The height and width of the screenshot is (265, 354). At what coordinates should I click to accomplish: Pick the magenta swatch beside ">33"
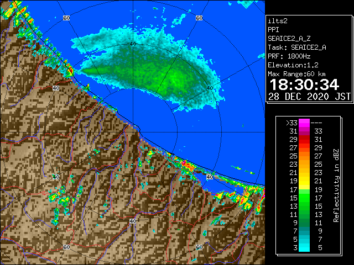tap(304, 123)
